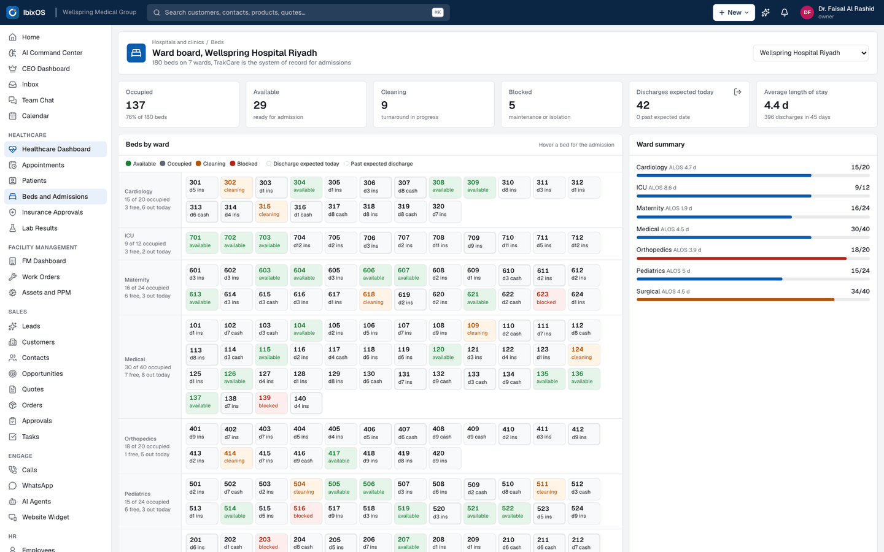This screenshot has height=552, width=884.
Task: Open notifications with the bell icon
Action: click(785, 12)
